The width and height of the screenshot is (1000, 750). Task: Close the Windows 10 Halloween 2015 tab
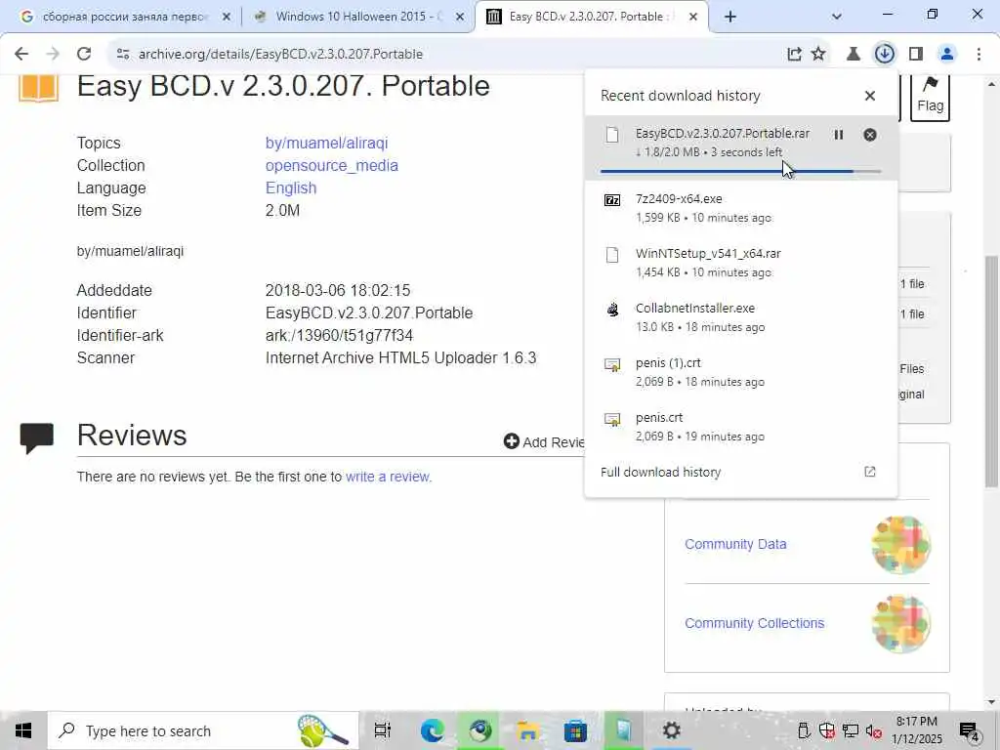[460, 18]
